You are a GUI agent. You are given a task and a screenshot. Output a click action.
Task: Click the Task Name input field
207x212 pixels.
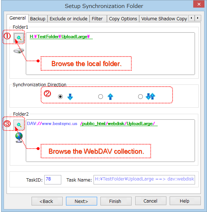pos(144,180)
